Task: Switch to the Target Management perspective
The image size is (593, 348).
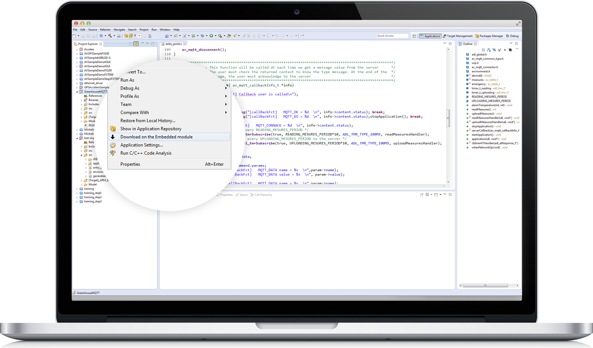Action: pos(457,36)
